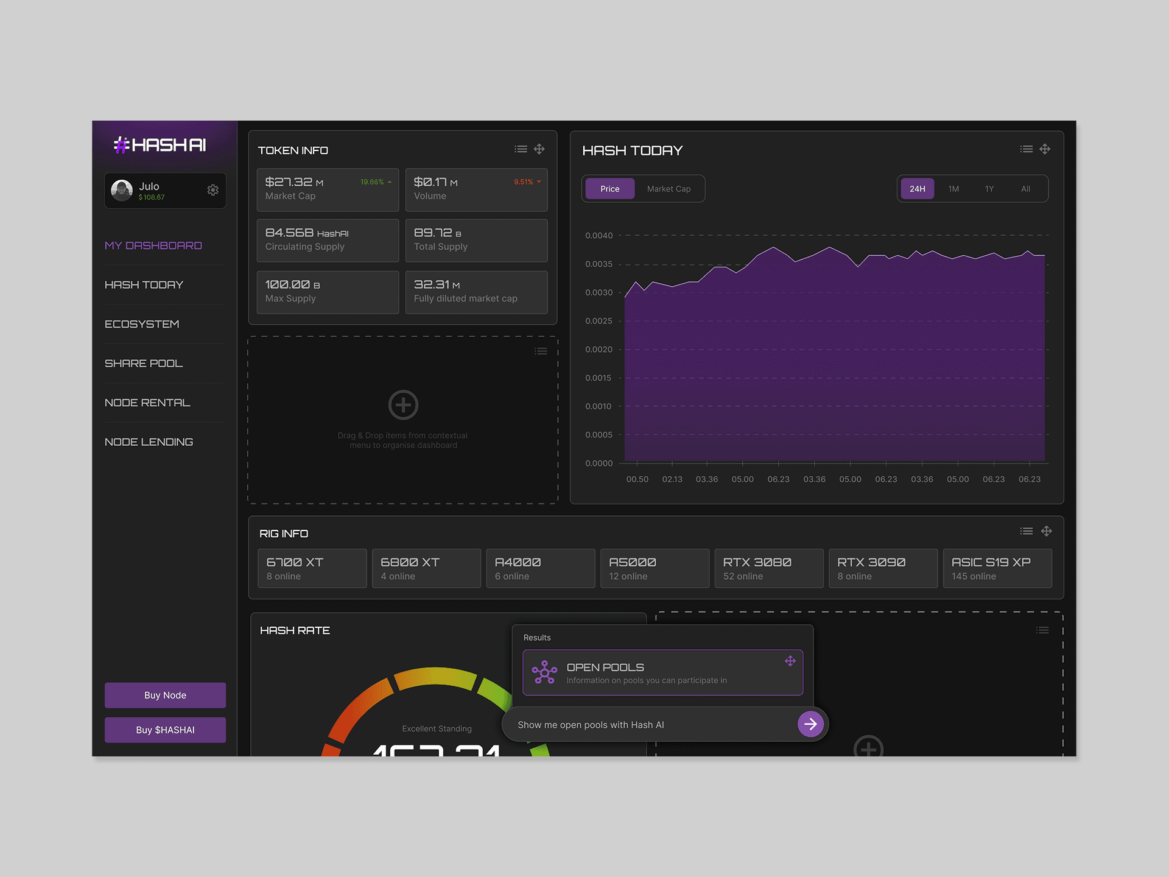Switch chart to Price view
Screen dimensions: 1169x877
tap(610, 189)
